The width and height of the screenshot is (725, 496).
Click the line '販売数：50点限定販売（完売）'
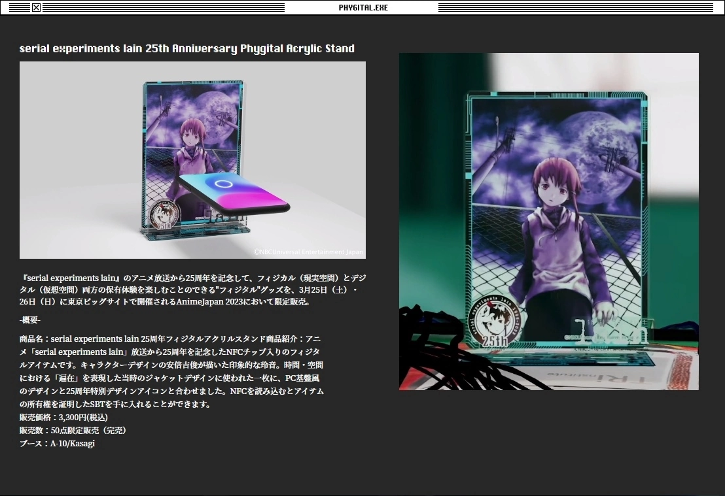(x=73, y=430)
